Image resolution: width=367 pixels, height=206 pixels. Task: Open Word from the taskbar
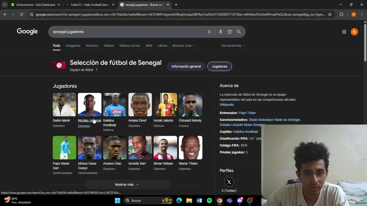(x=199, y=201)
